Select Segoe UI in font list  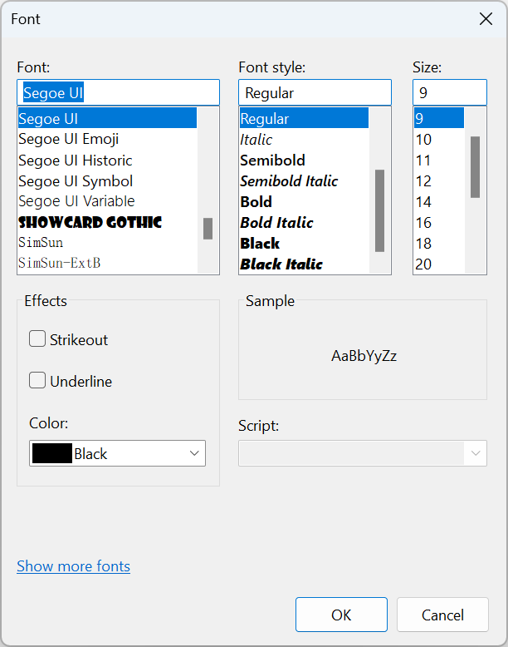(107, 118)
